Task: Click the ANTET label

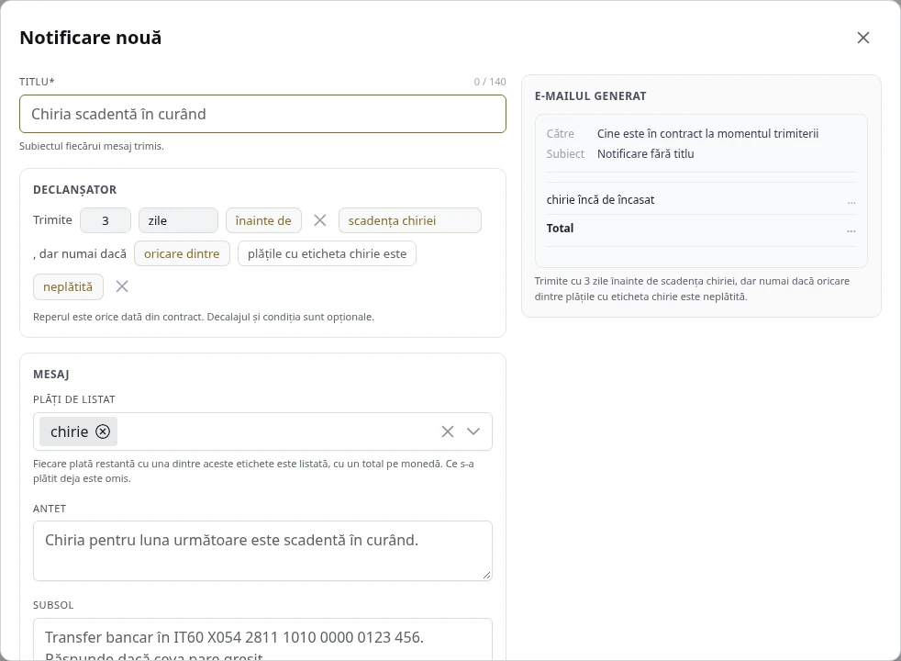Action: (50, 509)
